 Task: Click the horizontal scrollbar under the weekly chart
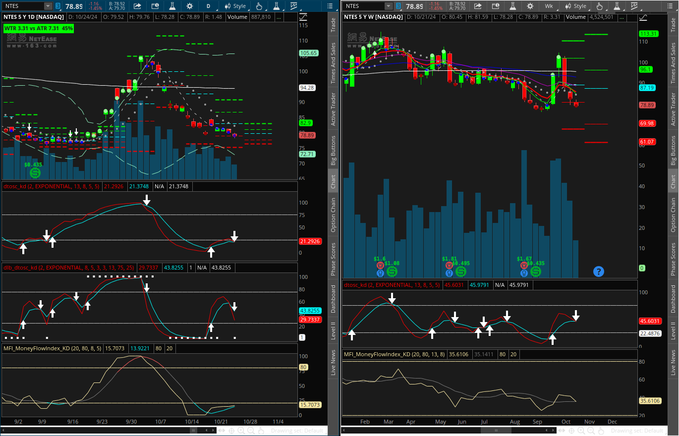pyautogui.click(x=446, y=431)
